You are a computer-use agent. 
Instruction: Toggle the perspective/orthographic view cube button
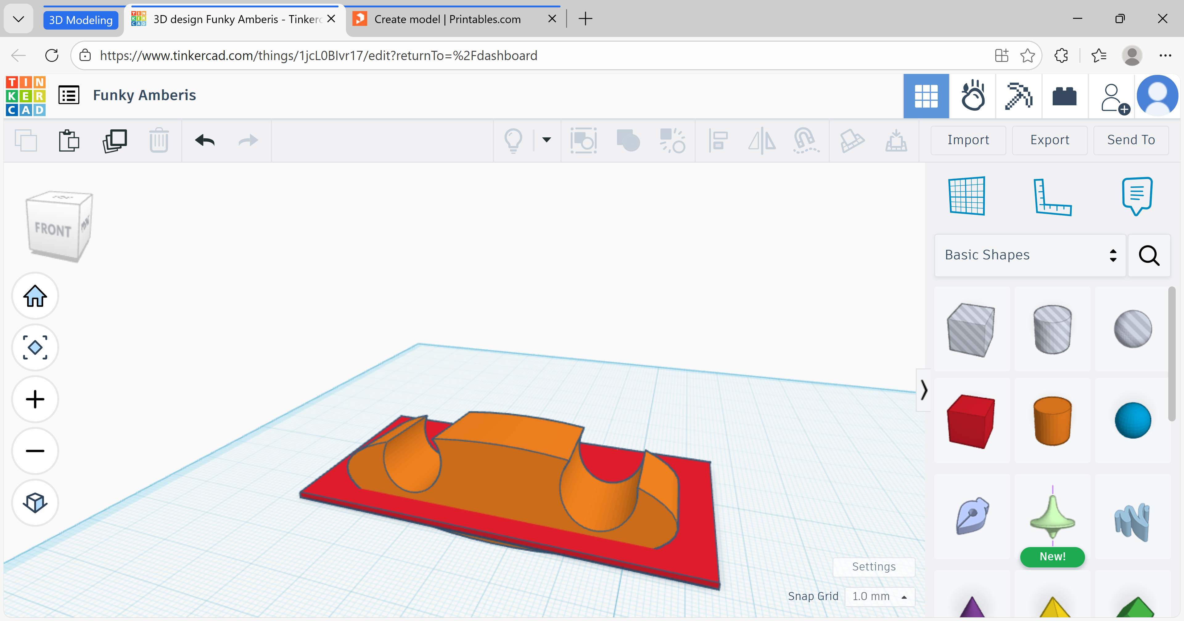click(x=35, y=502)
